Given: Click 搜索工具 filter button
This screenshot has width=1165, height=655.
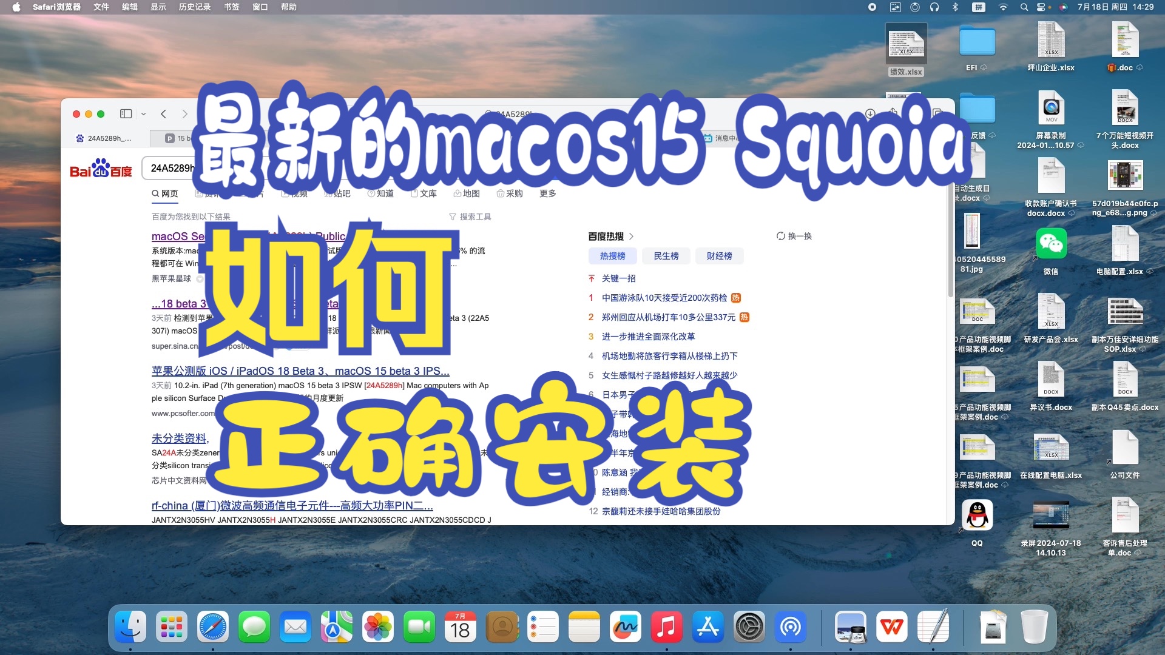Looking at the screenshot, I should tap(470, 217).
